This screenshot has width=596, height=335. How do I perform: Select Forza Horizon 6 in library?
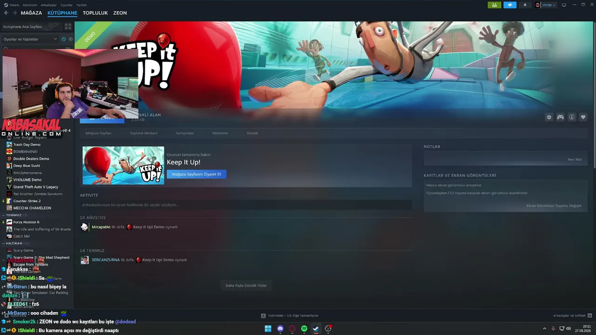(26, 222)
